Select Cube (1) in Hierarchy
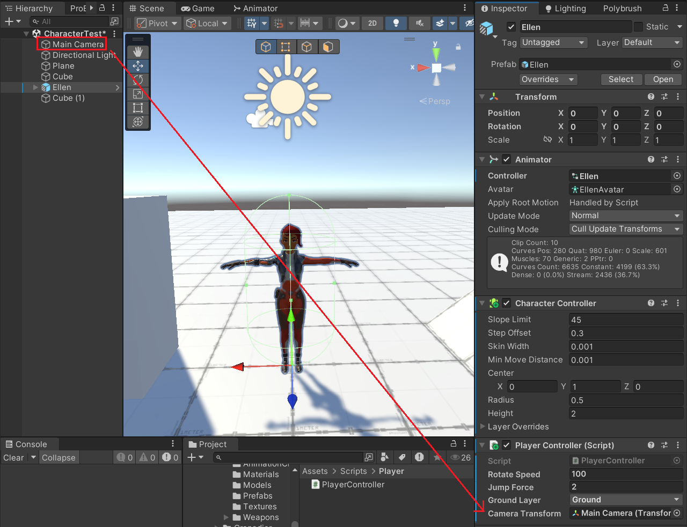687x527 pixels. (x=68, y=98)
